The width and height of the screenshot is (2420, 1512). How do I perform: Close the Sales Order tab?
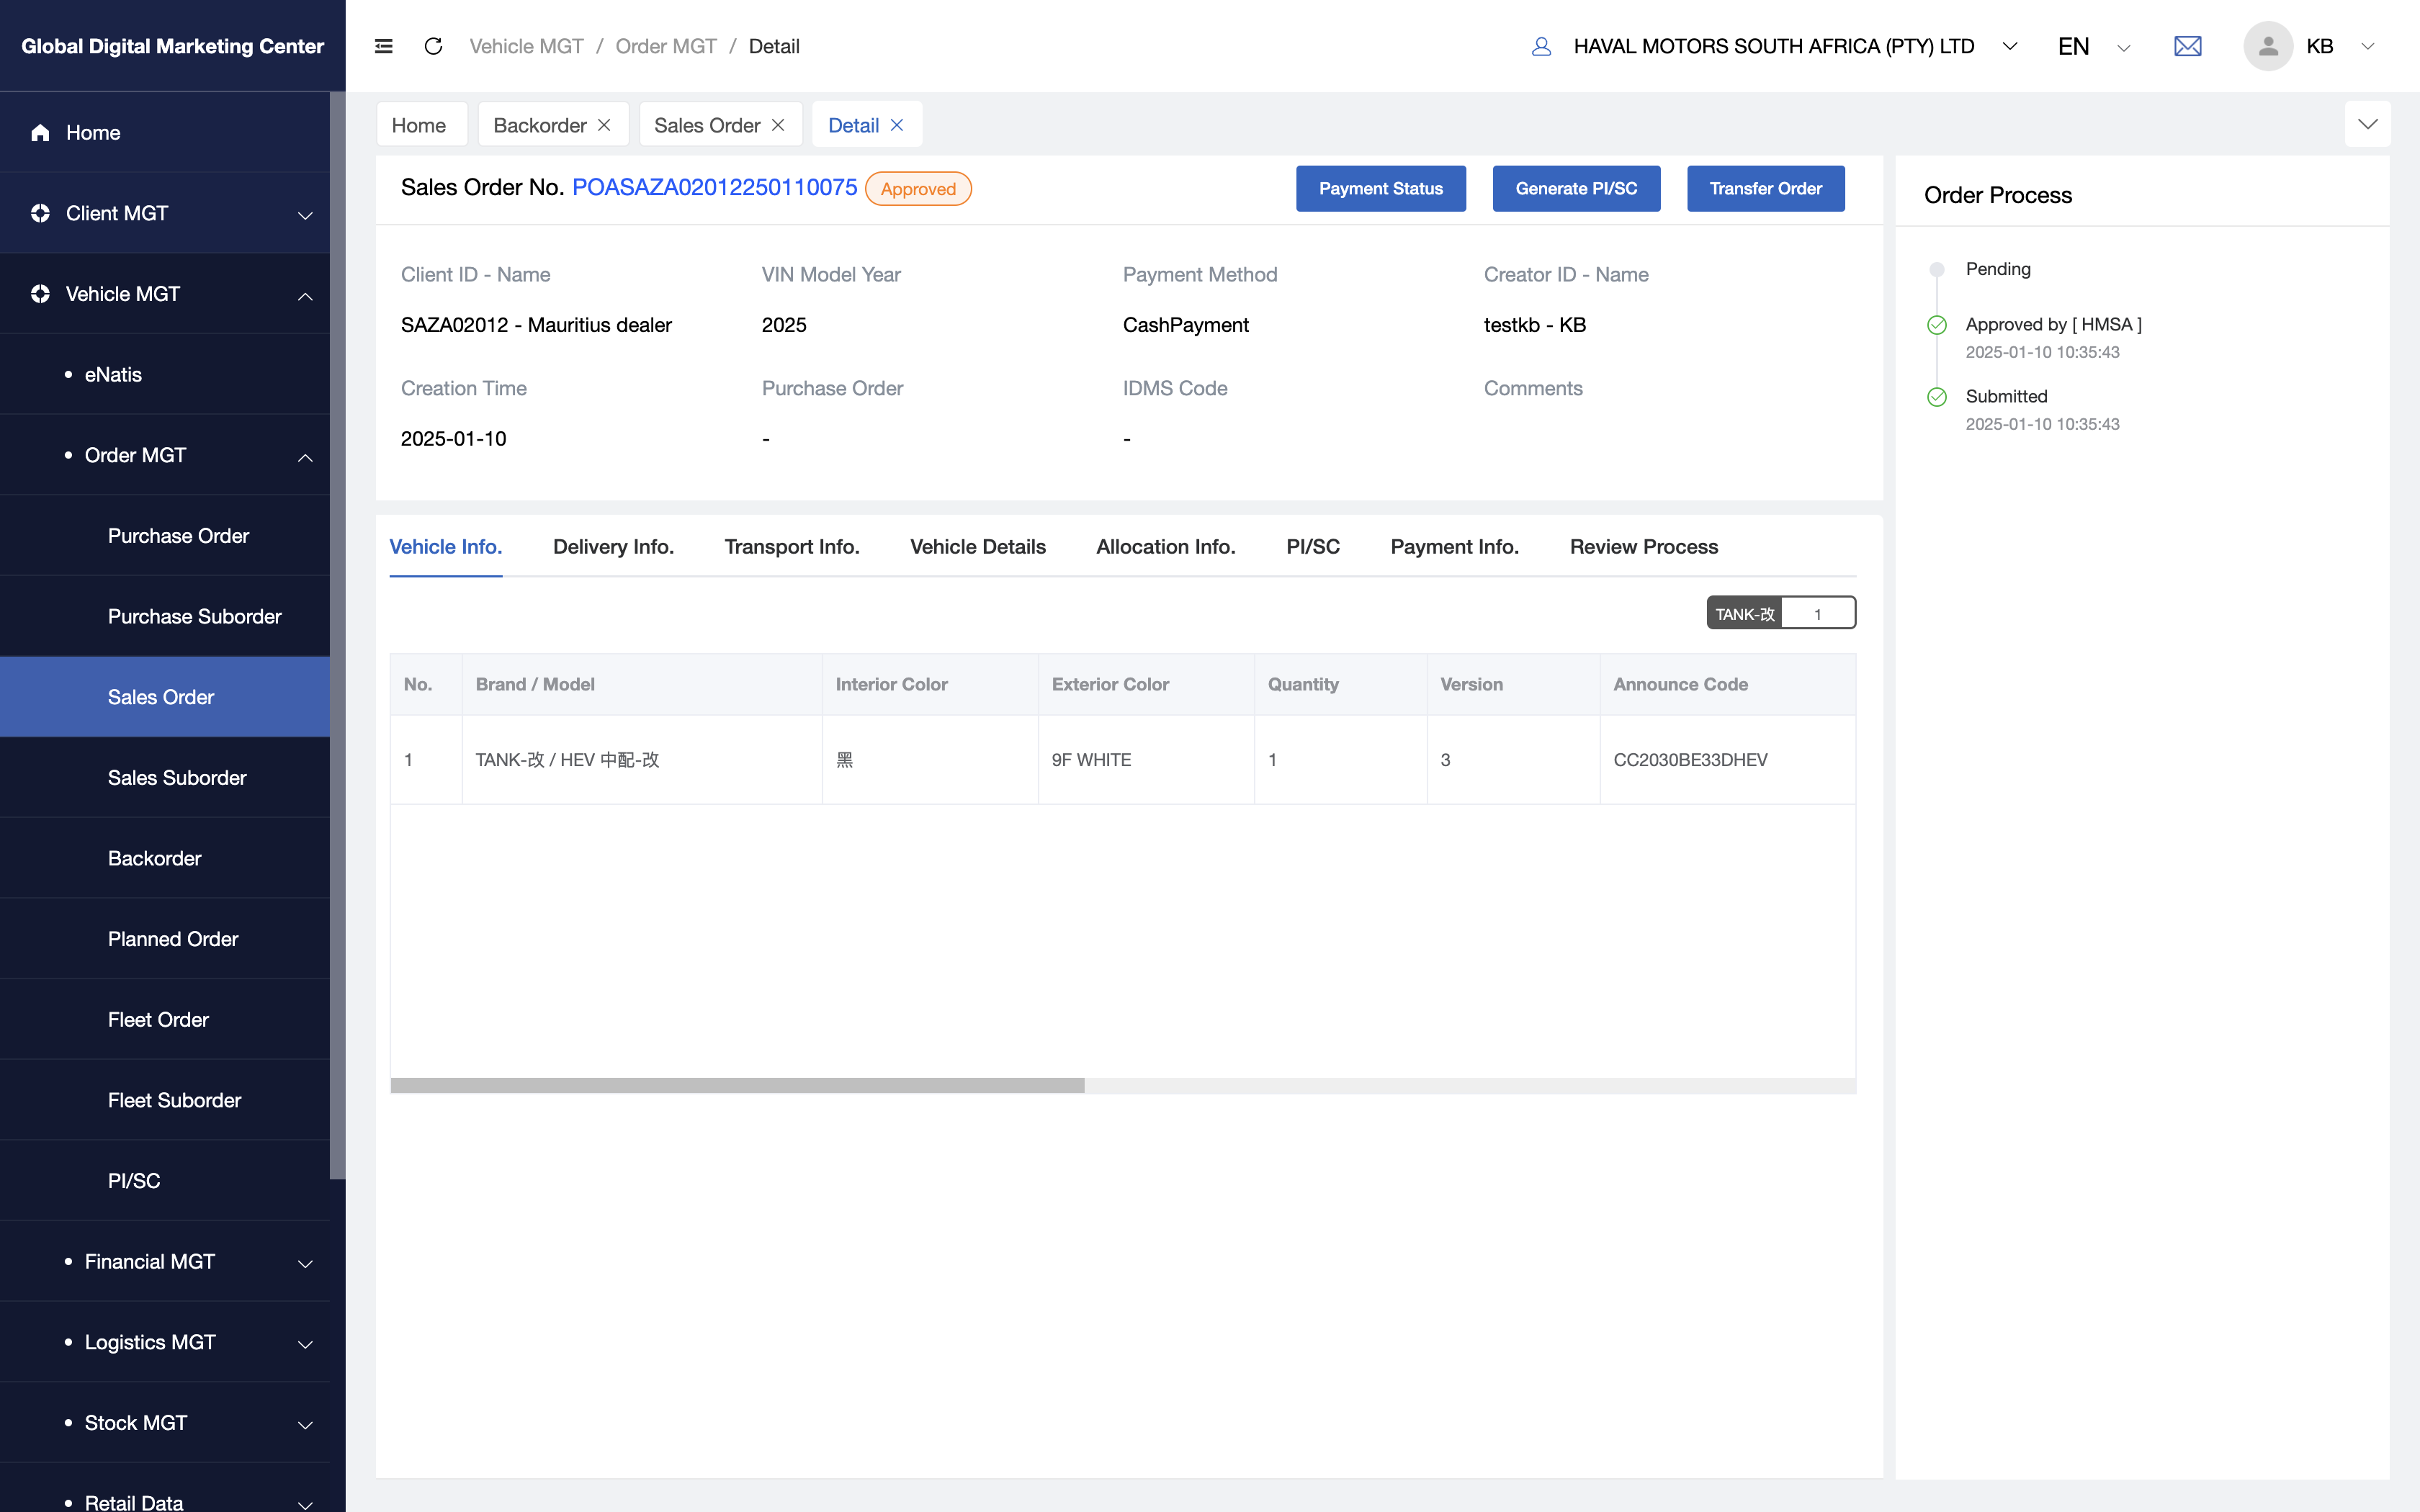coord(778,125)
